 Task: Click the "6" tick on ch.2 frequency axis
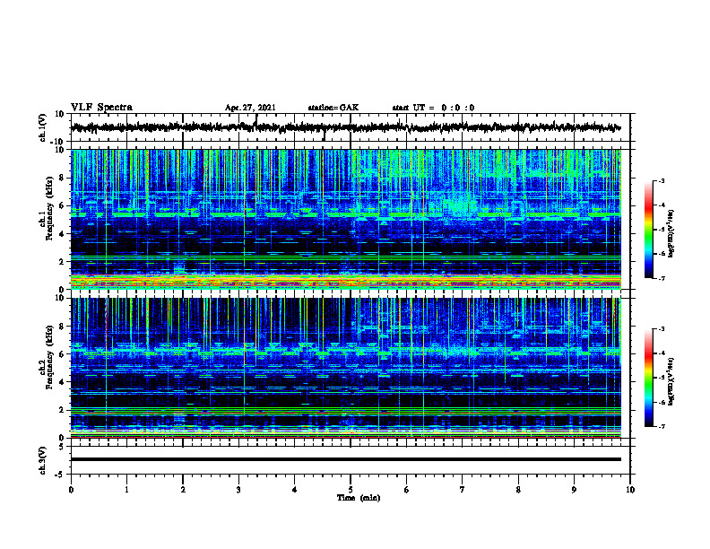[62, 354]
